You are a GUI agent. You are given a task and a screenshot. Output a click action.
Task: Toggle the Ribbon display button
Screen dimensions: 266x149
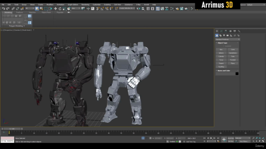point(158,9)
